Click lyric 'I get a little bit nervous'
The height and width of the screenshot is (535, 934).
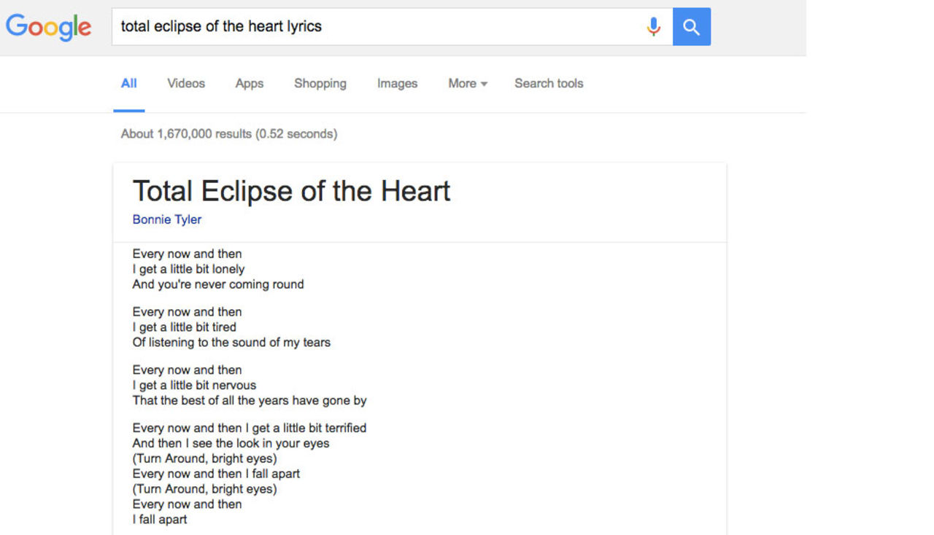(194, 385)
